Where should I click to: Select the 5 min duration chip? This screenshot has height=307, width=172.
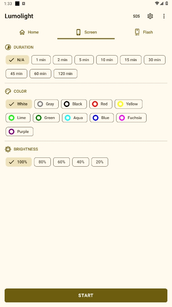tap(84, 60)
